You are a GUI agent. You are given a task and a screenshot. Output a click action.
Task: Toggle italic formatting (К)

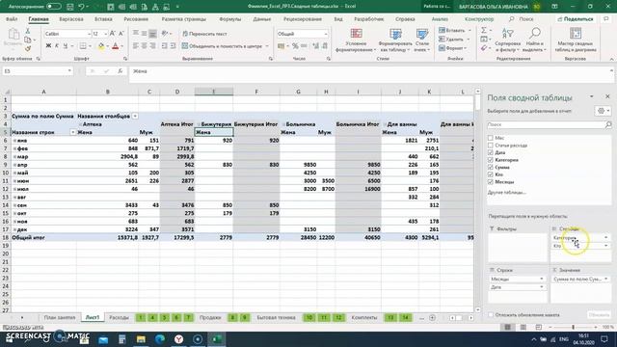pyautogui.click(x=57, y=46)
